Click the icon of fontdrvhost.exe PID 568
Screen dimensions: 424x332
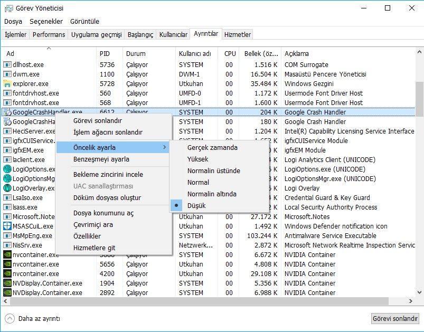(7, 102)
